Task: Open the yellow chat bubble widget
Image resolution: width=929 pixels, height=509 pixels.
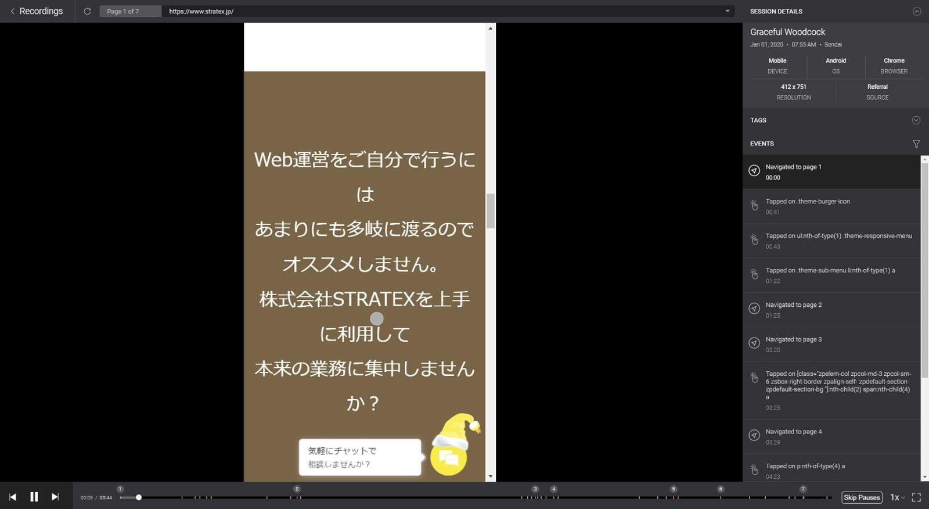Action: tap(448, 458)
